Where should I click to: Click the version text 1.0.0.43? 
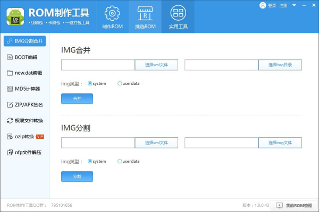262,205
